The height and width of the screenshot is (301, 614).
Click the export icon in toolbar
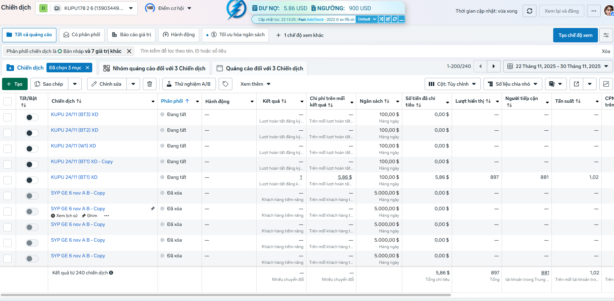[x=576, y=84]
